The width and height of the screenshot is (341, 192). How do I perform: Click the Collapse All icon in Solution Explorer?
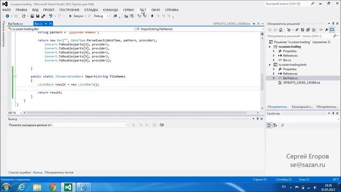(x=308, y=30)
